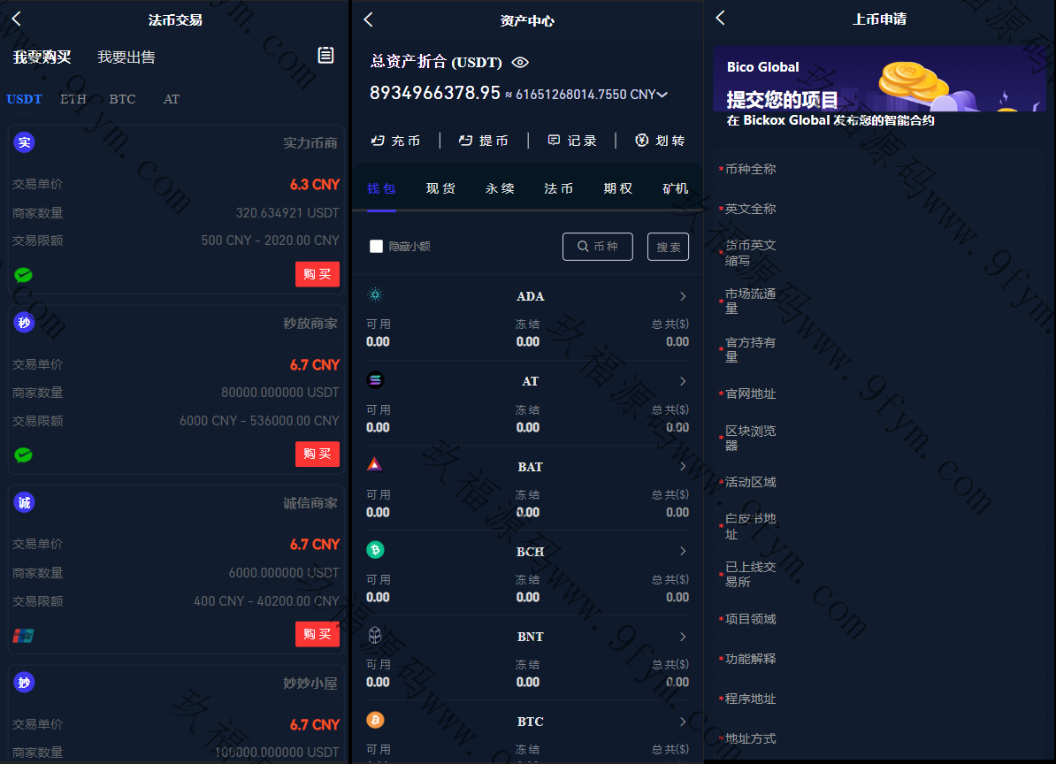Tap the 提币 withdraw icon
The width and height of the screenshot is (1056, 764).
[x=466, y=141]
